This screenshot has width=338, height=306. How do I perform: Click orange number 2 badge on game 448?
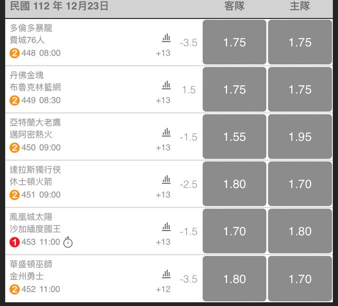click(x=15, y=53)
